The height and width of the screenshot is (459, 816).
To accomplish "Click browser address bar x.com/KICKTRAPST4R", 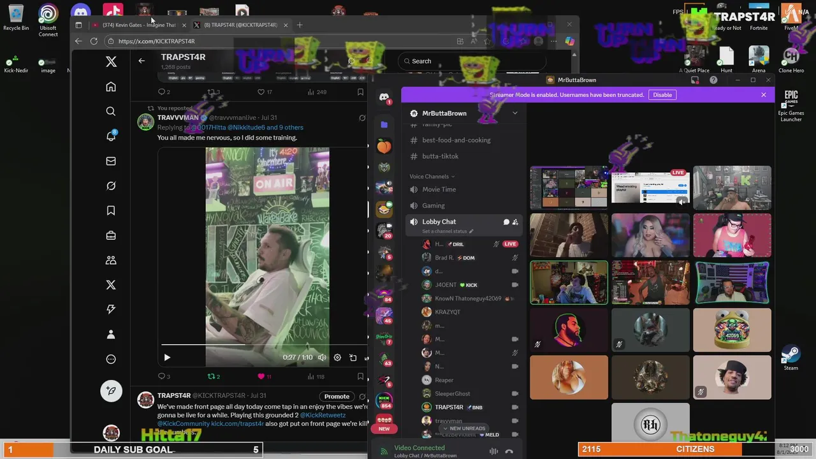I will click(x=280, y=41).
